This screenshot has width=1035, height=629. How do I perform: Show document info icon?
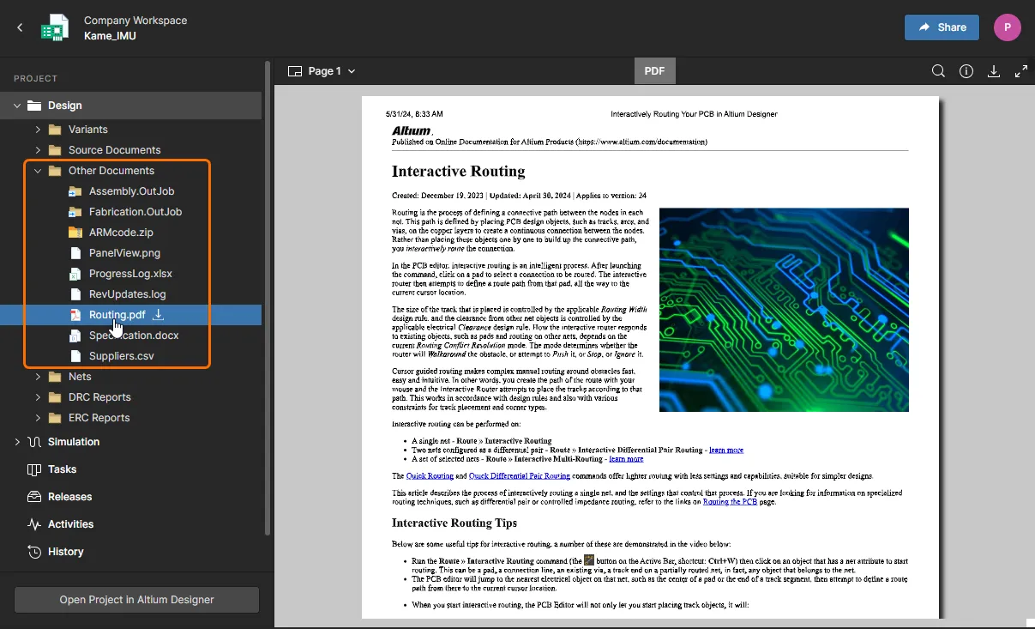pyautogui.click(x=966, y=71)
